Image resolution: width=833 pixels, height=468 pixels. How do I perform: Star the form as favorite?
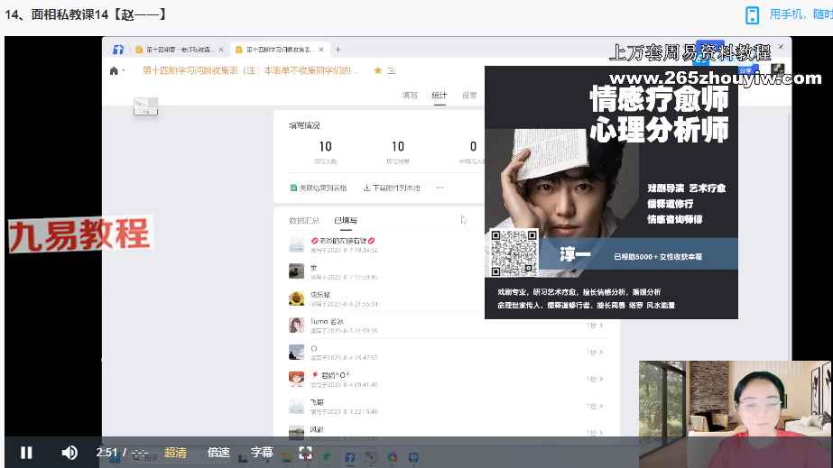(x=377, y=70)
